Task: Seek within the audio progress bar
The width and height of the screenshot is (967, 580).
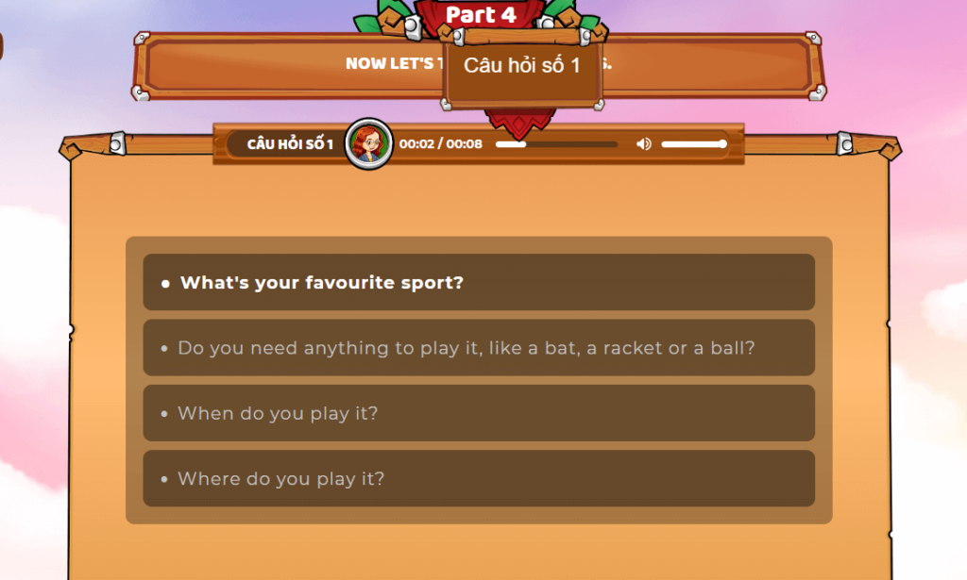Action: (556, 144)
